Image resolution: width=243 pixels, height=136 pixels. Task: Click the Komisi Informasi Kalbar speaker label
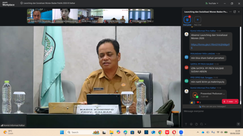[13, 125]
